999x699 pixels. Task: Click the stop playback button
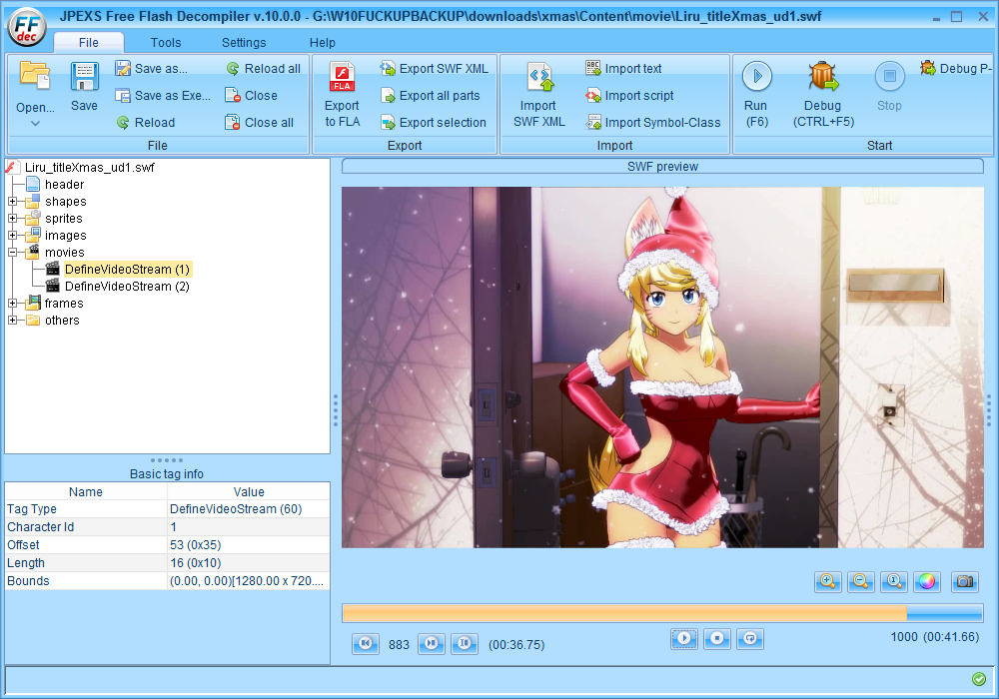717,638
